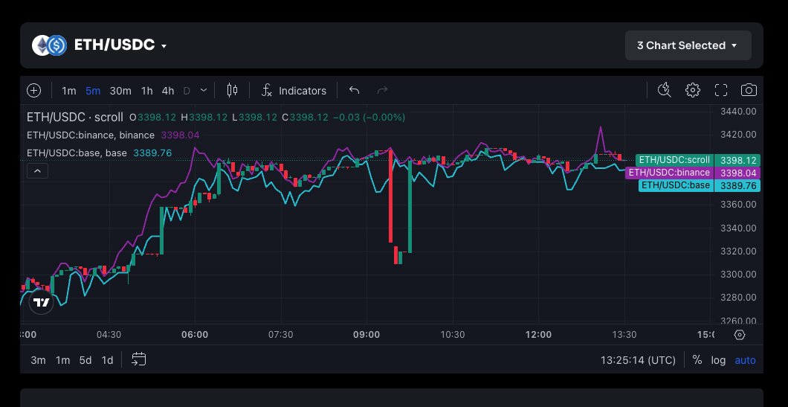Select the 5m timeframe

coord(93,91)
